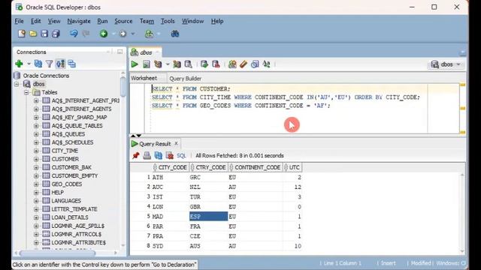Expand the GEO_CODES table node
The width and height of the screenshot is (481, 270).
[x=36, y=184]
